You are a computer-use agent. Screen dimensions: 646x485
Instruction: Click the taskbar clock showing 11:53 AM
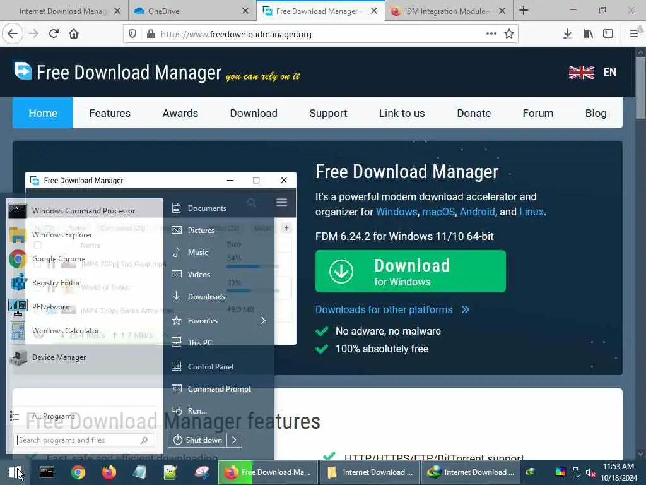(x=618, y=472)
